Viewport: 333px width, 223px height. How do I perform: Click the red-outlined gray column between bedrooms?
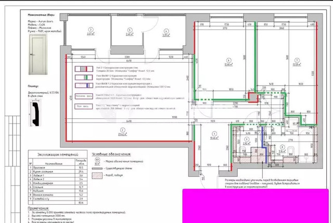click(x=253, y=97)
